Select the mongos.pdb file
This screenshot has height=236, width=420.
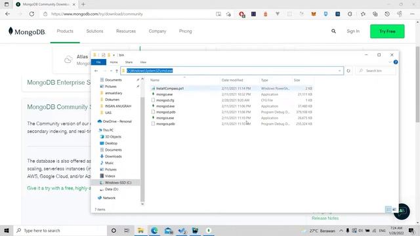click(x=165, y=124)
